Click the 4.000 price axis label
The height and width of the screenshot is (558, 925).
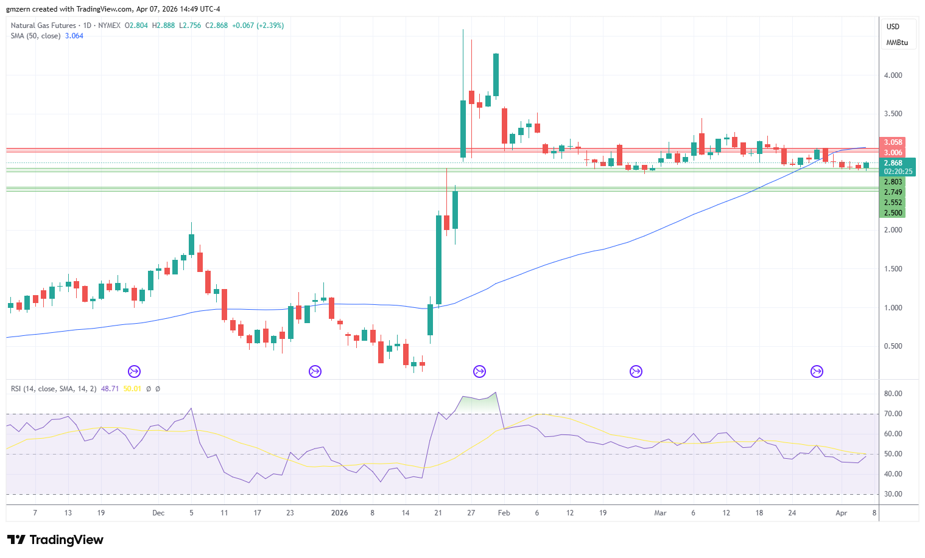pos(893,75)
